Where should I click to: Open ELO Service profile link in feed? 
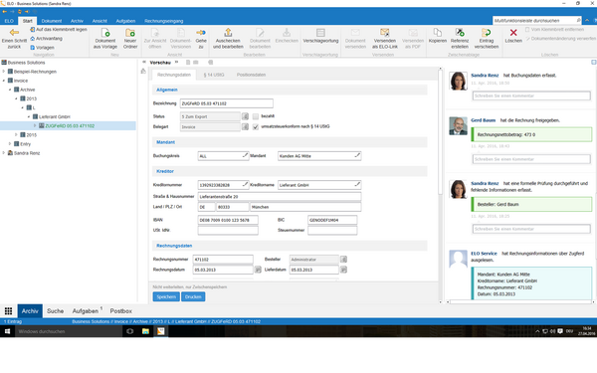coord(484,254)
